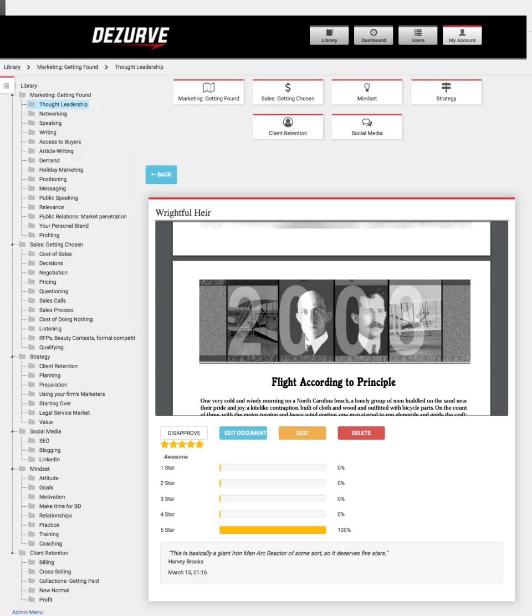The image size is (532, 616).
Task: Open the Admin Menu link
Action: point(27,612)
